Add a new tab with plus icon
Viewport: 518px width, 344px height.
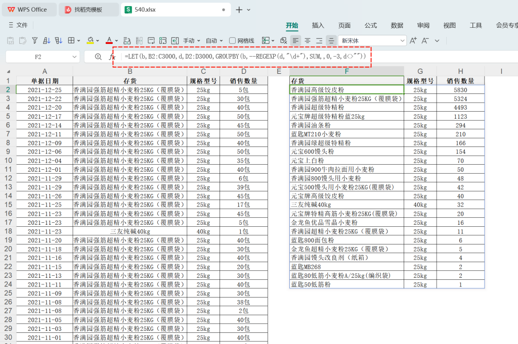(239, 10)
